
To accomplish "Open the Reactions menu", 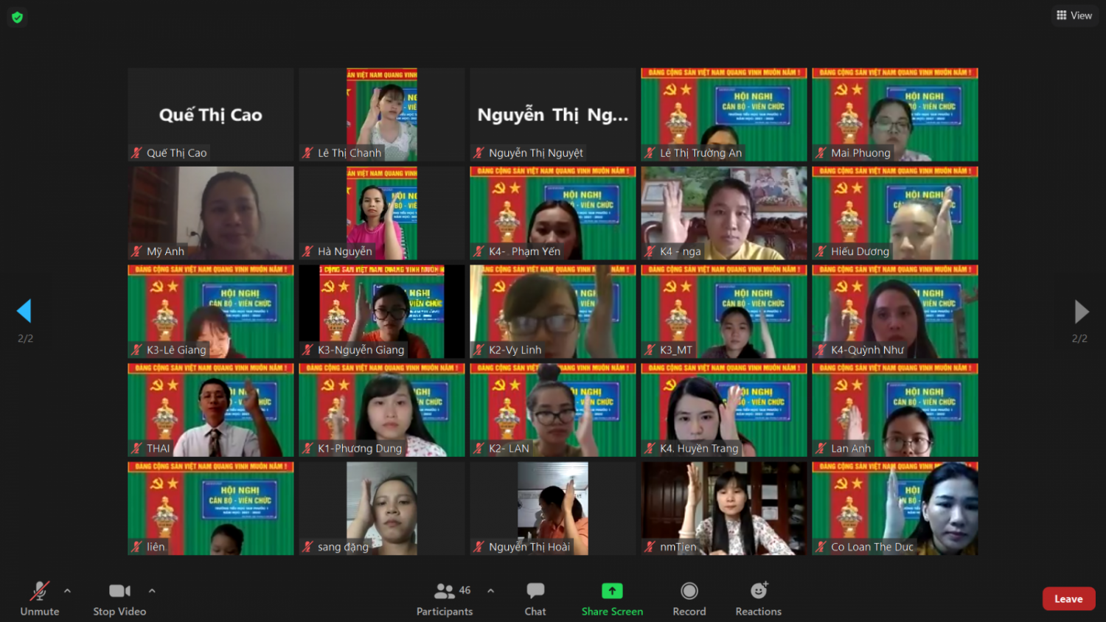I will [758, 598].
